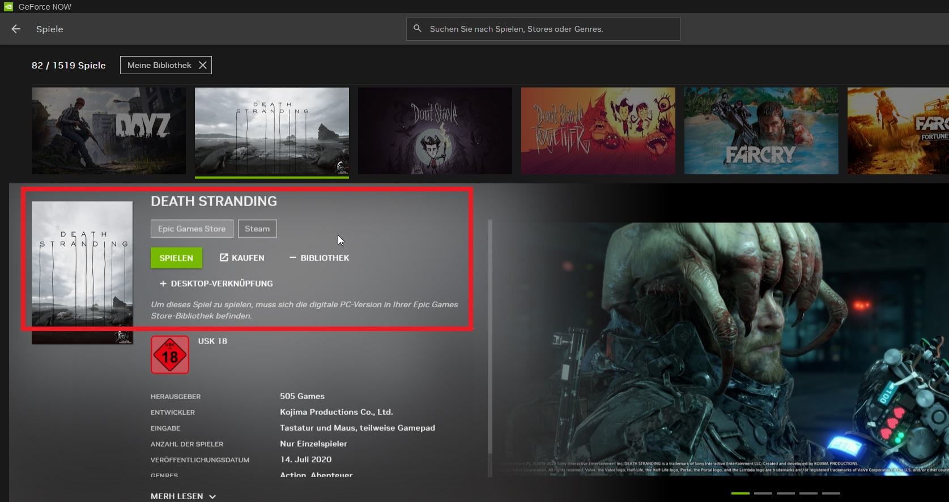Image resolution: width=949 pixels, height=502 pixels.
Task: Select the third screenshot carousel indicator
Action: pyautogui.click(x=785, y=493)
